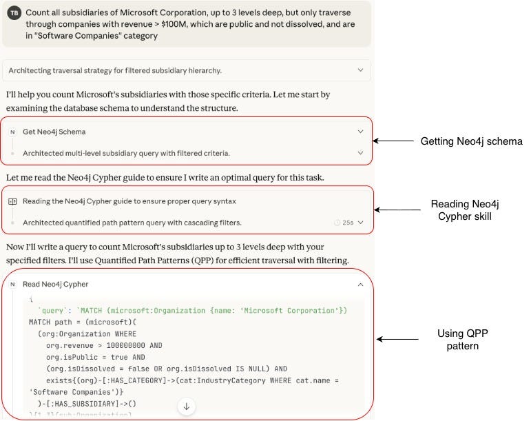Select the Reading the Neo4j Cypher guide row text

click(129, 201)
